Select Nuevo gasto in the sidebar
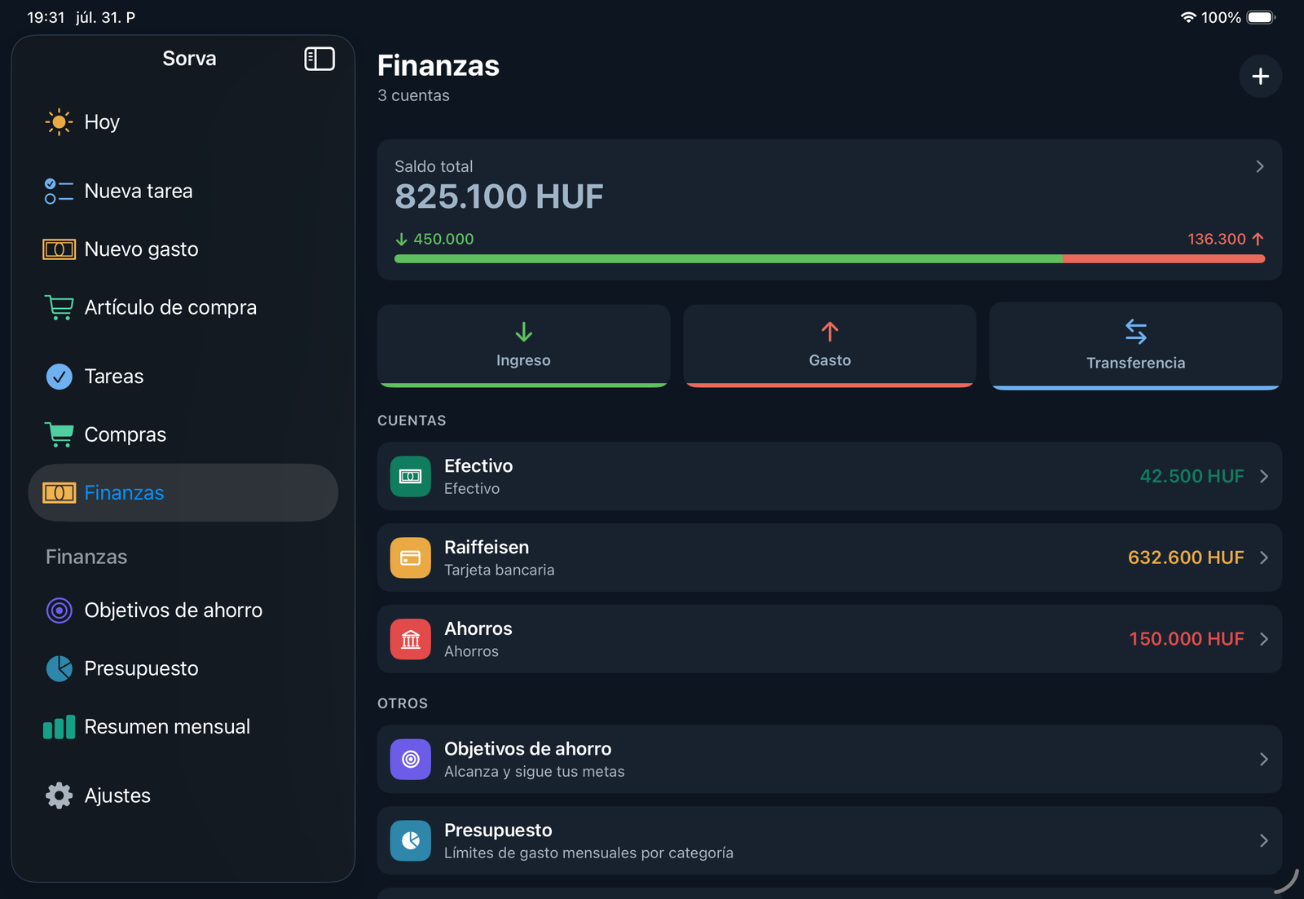Viewport: 1304px width, 899px height. point(183,249)
